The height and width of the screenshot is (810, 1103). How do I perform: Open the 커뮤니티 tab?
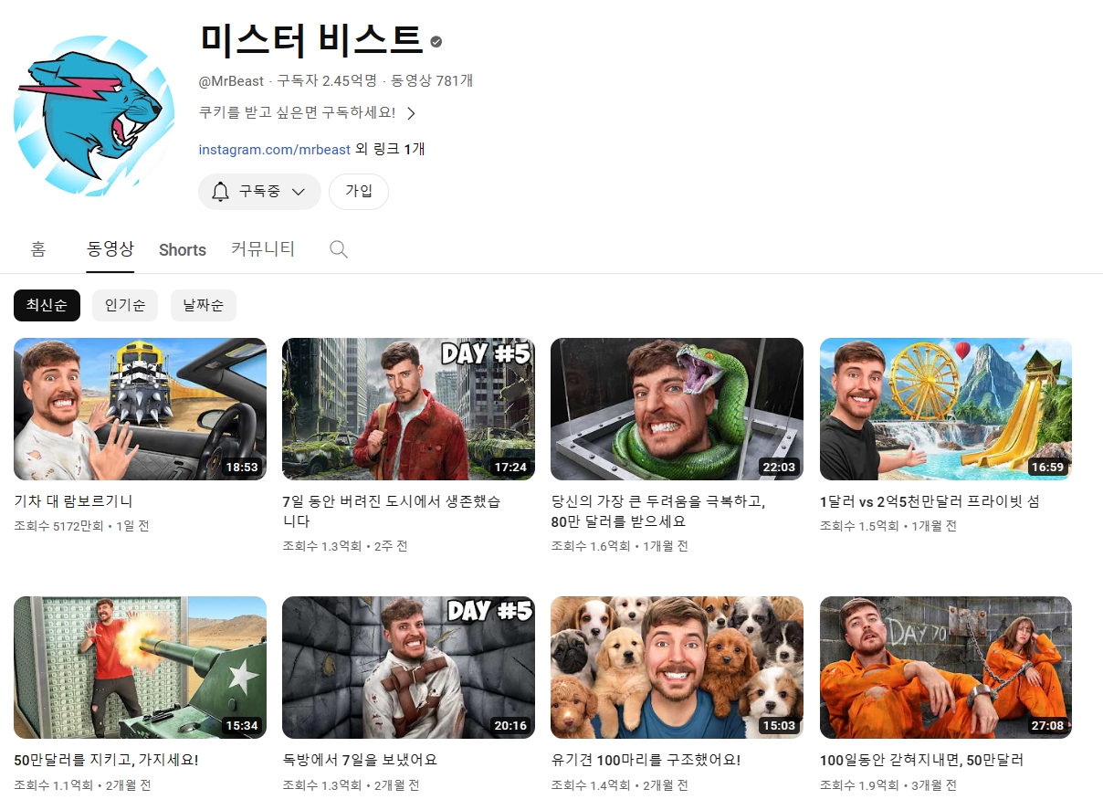263,249
